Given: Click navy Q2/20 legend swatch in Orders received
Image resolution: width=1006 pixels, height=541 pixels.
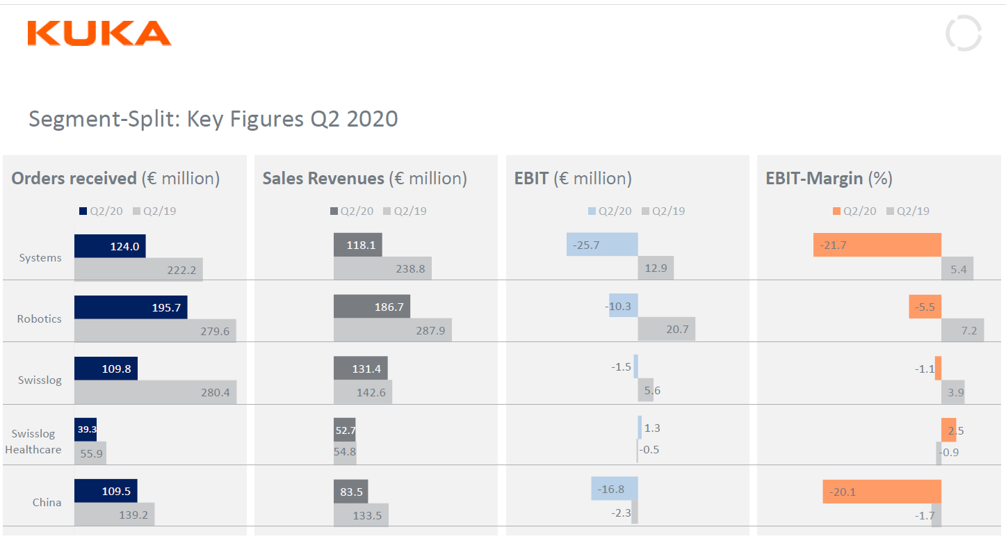Looking at the screenshot, I should pyautogui.click(x=83, y=211).
